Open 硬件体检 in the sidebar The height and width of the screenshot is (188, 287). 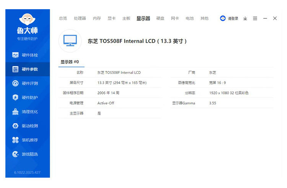[x=28, y=55]
